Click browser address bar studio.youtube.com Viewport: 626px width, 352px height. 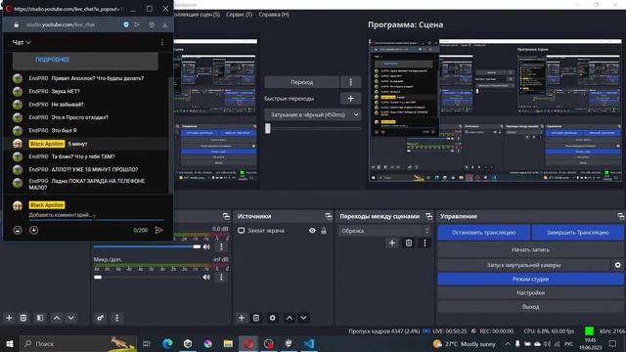61,24
